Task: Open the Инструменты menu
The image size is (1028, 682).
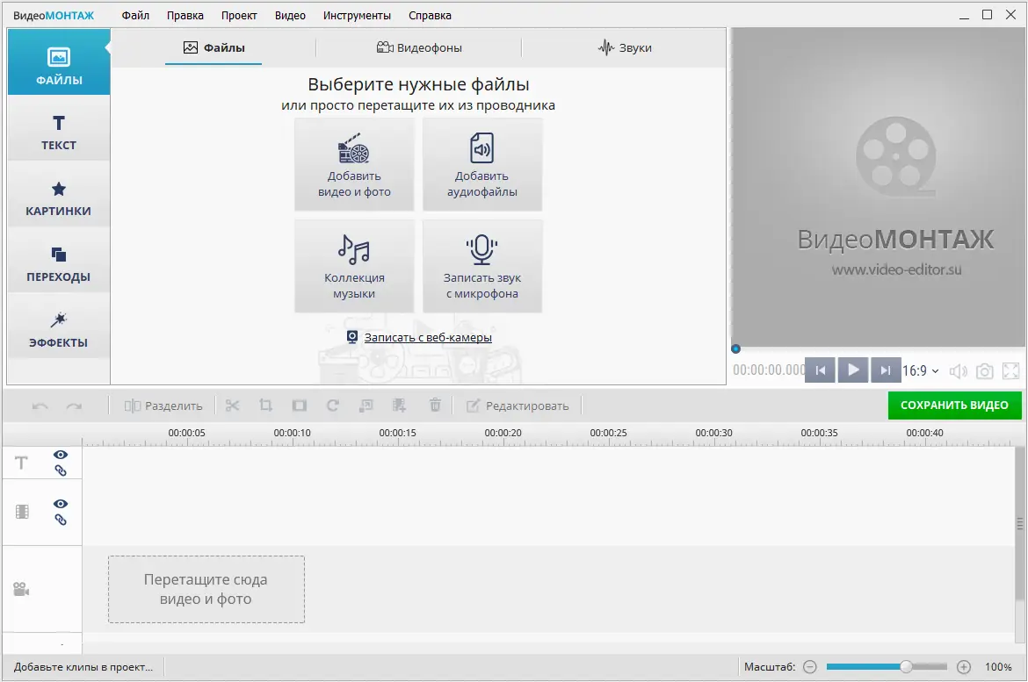Action: coord(357,15)
